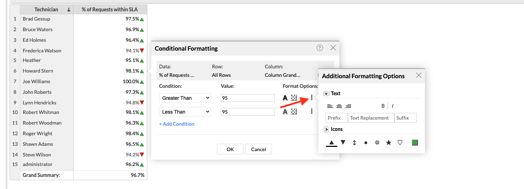Confirm with the OK button

230,149
